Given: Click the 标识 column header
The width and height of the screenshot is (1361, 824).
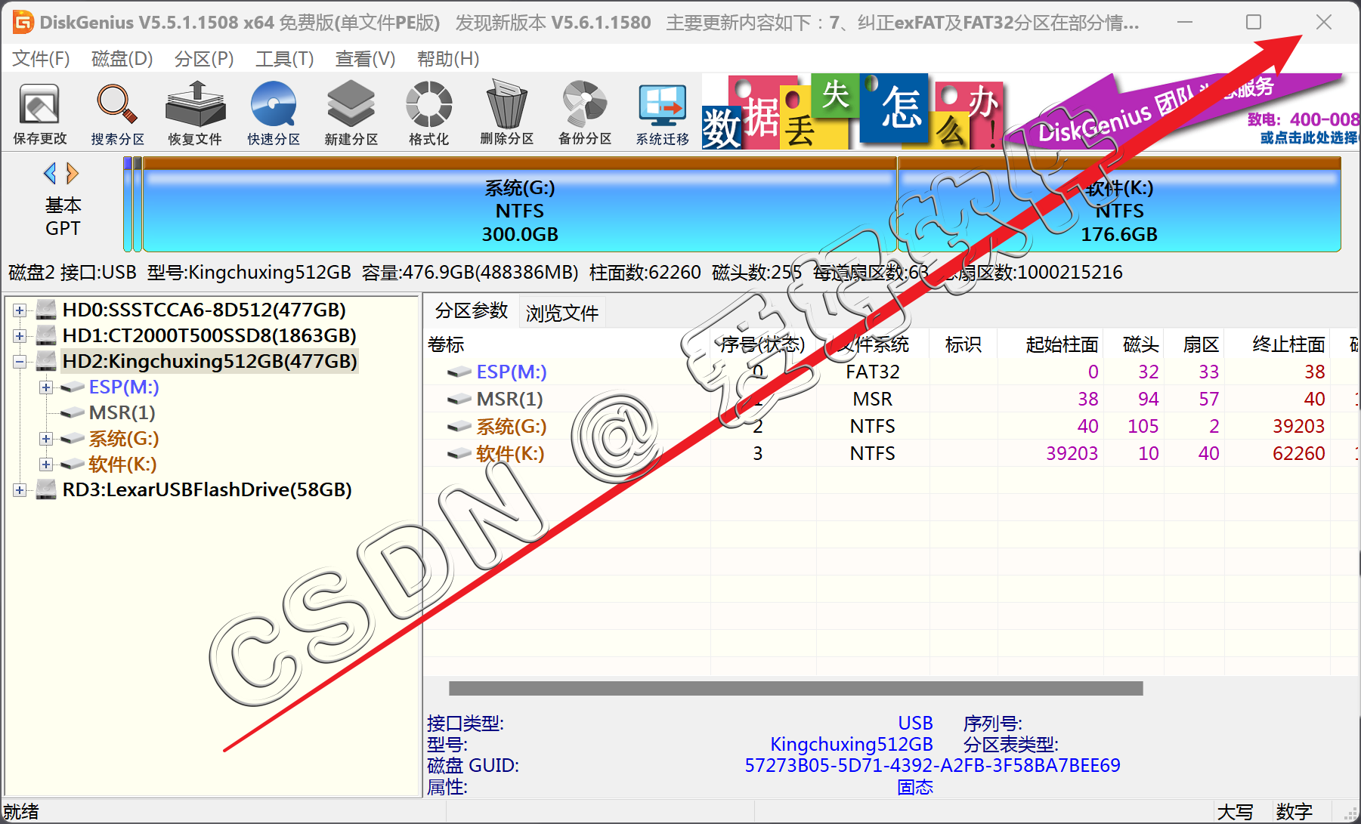Looking at the screenshot, I should [964, 344].
